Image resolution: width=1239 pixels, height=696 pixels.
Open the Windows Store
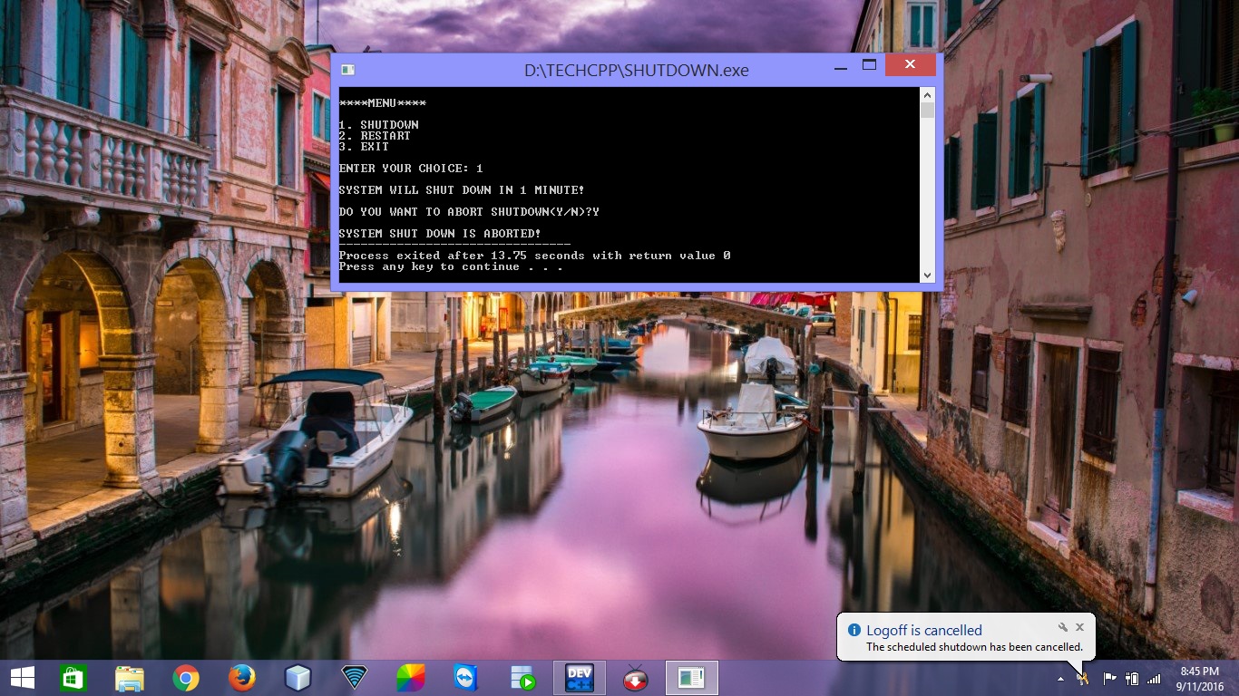coord(73,677)
